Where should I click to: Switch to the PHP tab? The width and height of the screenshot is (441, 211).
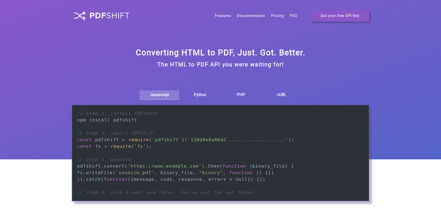tap(241, 95)
